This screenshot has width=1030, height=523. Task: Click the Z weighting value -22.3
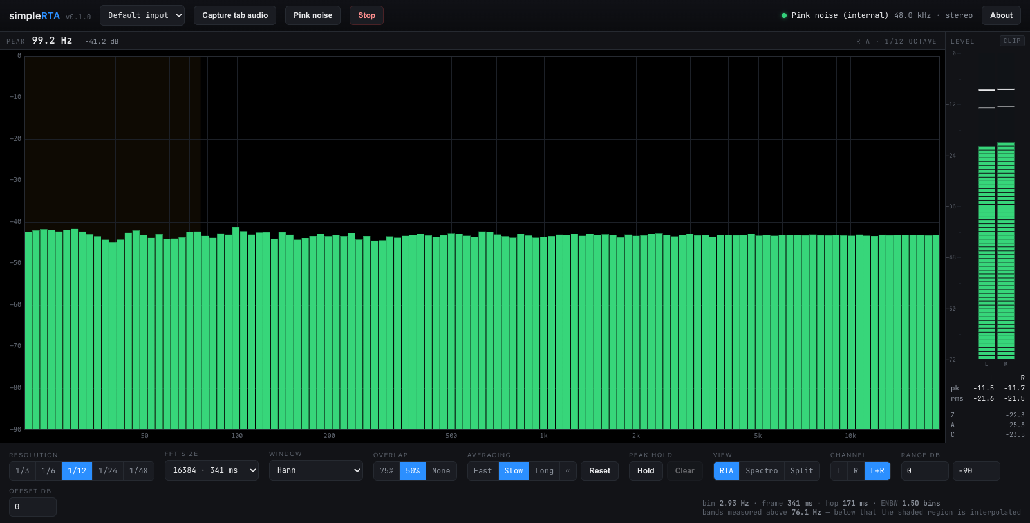pos(1015,416)
